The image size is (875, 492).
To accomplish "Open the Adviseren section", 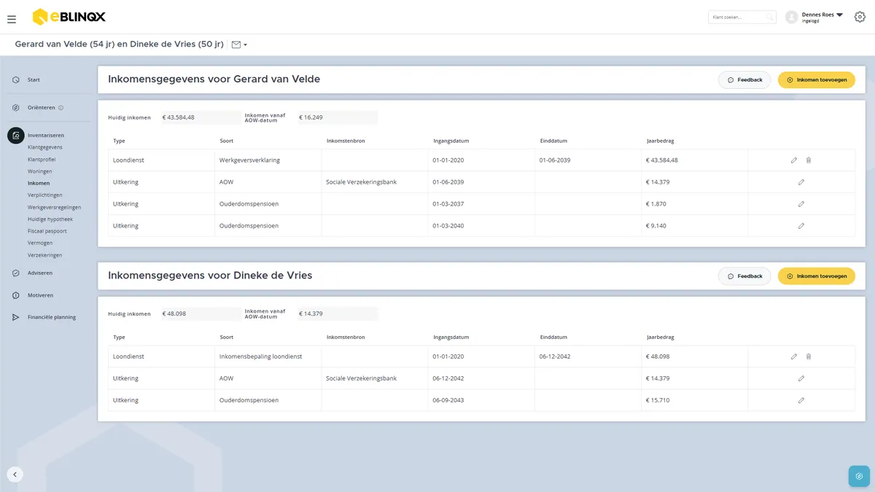I will click(x=40, y=273).
